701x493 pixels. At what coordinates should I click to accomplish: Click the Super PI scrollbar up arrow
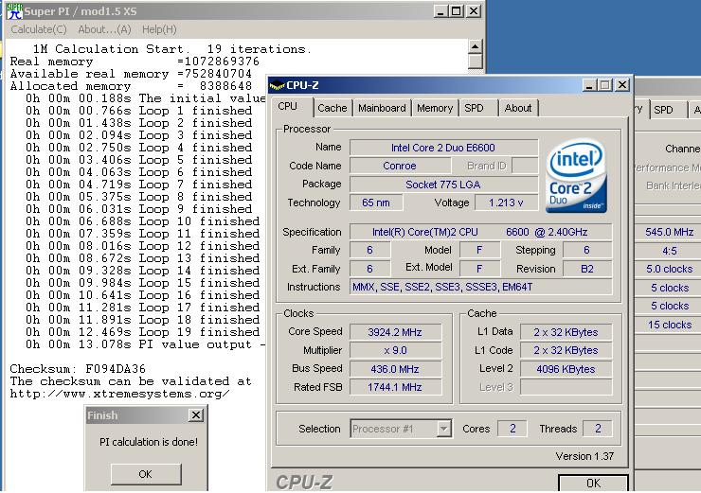[475, 46]
